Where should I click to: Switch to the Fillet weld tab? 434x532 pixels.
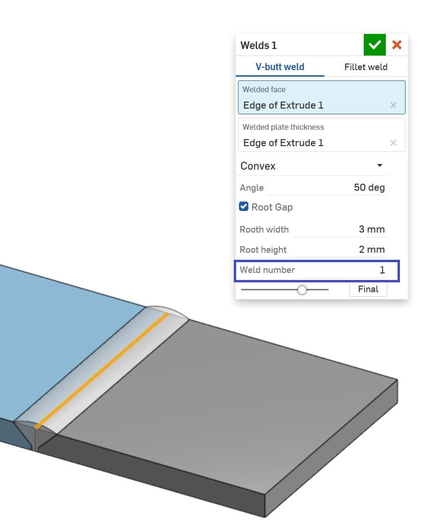coord(365,67)
